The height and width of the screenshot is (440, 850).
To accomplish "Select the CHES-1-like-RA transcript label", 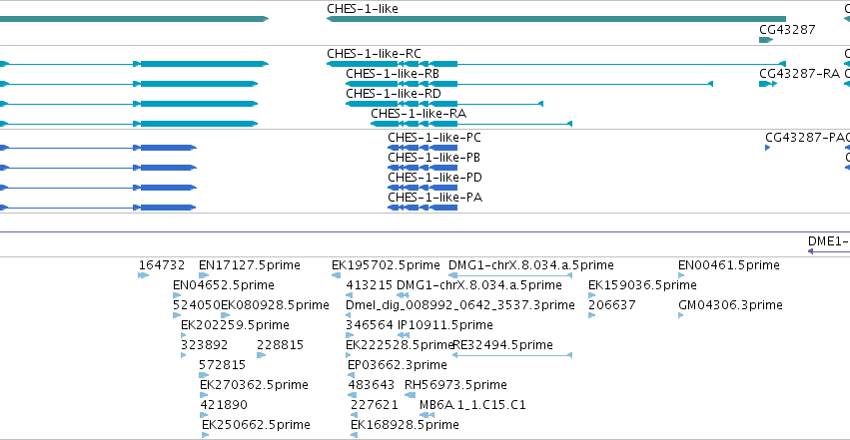I will [x=419, y=114].
